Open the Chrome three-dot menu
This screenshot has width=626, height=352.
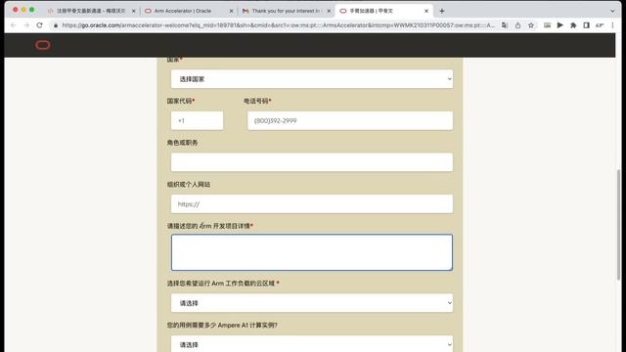point(612,25)
